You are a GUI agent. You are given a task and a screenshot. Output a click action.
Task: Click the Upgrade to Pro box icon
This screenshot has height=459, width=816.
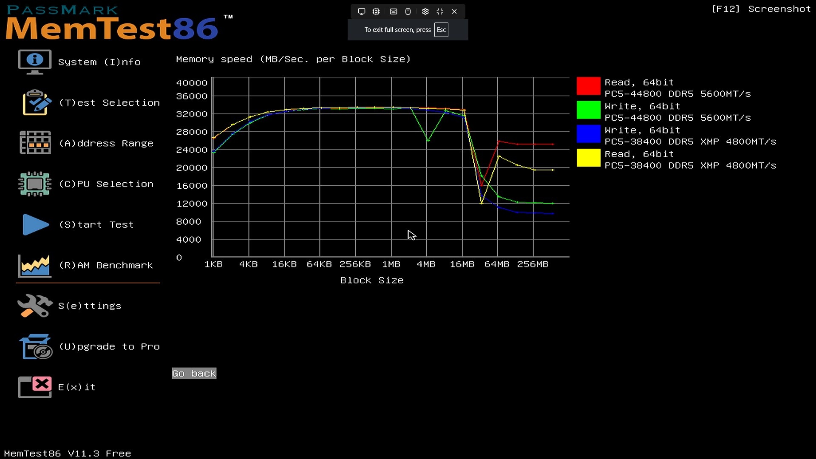36,346
